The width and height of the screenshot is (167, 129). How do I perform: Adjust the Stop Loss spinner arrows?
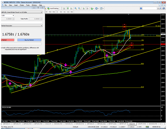pyautogui.click(x=13, y=19)
